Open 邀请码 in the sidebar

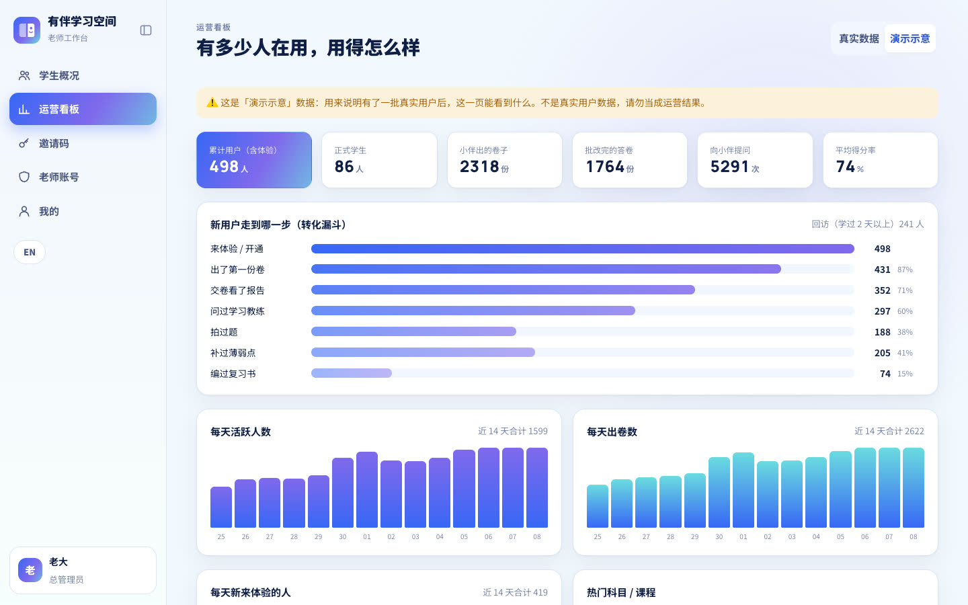coord(83,143)
